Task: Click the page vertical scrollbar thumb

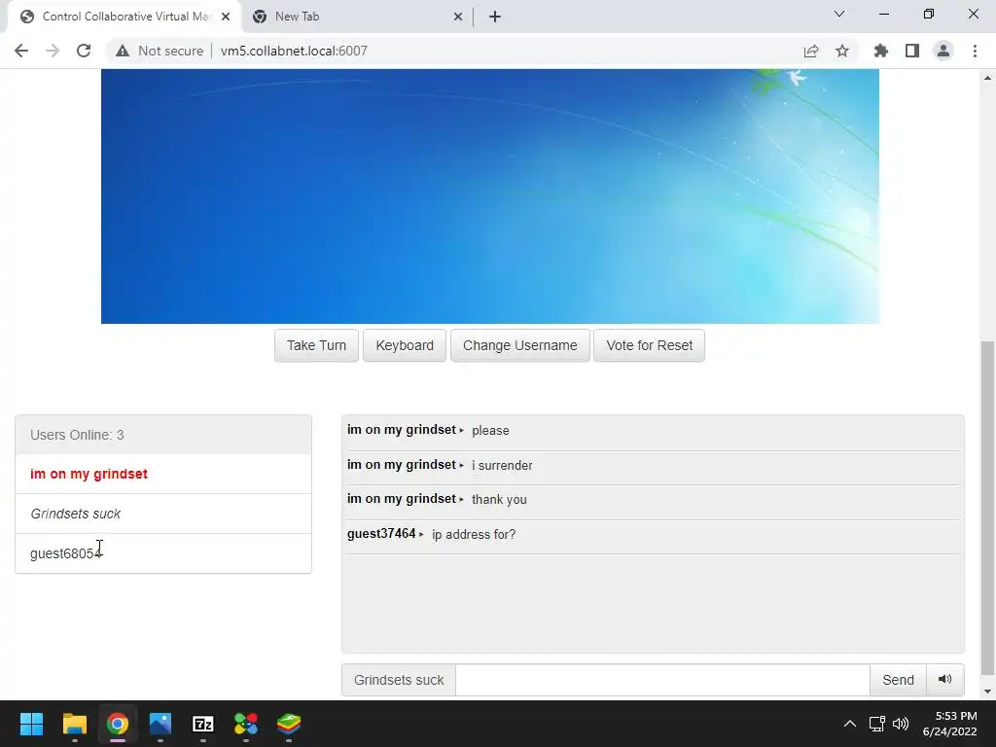Action: (987, 508)
